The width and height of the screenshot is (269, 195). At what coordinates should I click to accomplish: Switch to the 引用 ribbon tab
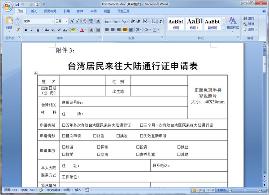(66, 11)
